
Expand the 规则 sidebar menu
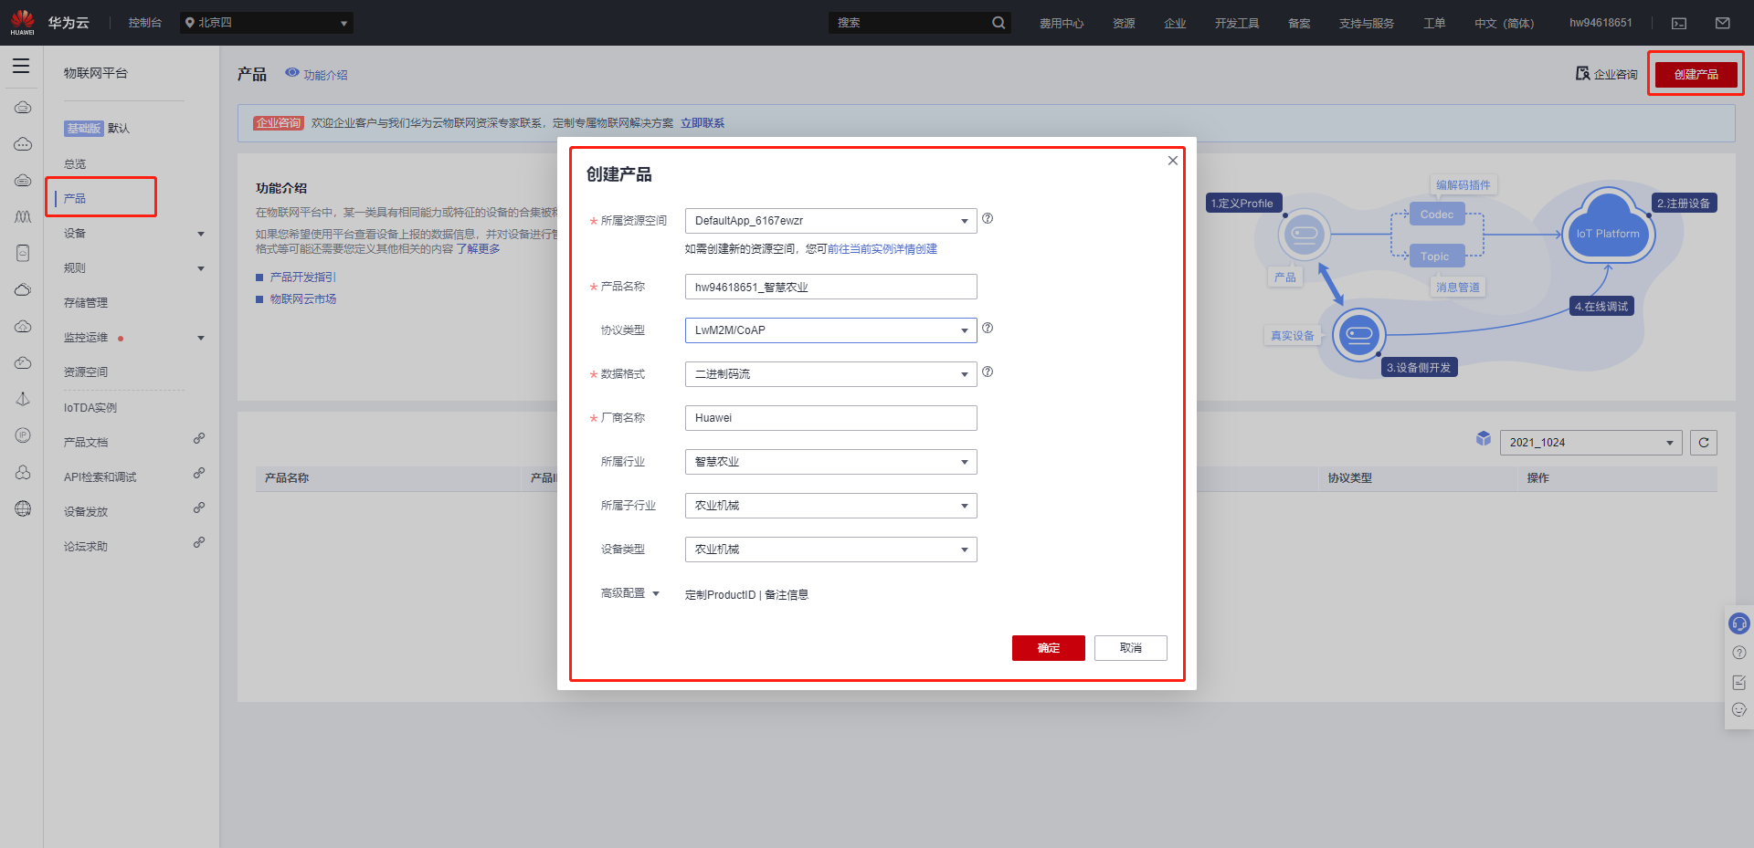(x=201, y=268)
